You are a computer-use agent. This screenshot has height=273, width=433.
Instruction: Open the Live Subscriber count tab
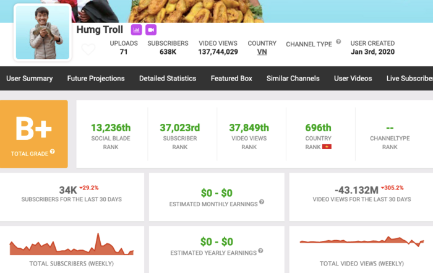pos(409,79)
